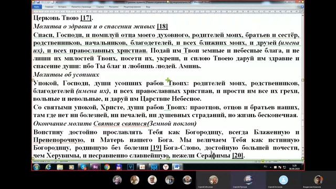Open the Разметка страницы ribbon tab
Viewport: 336px width, 189px height.
click(x=81, y=7)
